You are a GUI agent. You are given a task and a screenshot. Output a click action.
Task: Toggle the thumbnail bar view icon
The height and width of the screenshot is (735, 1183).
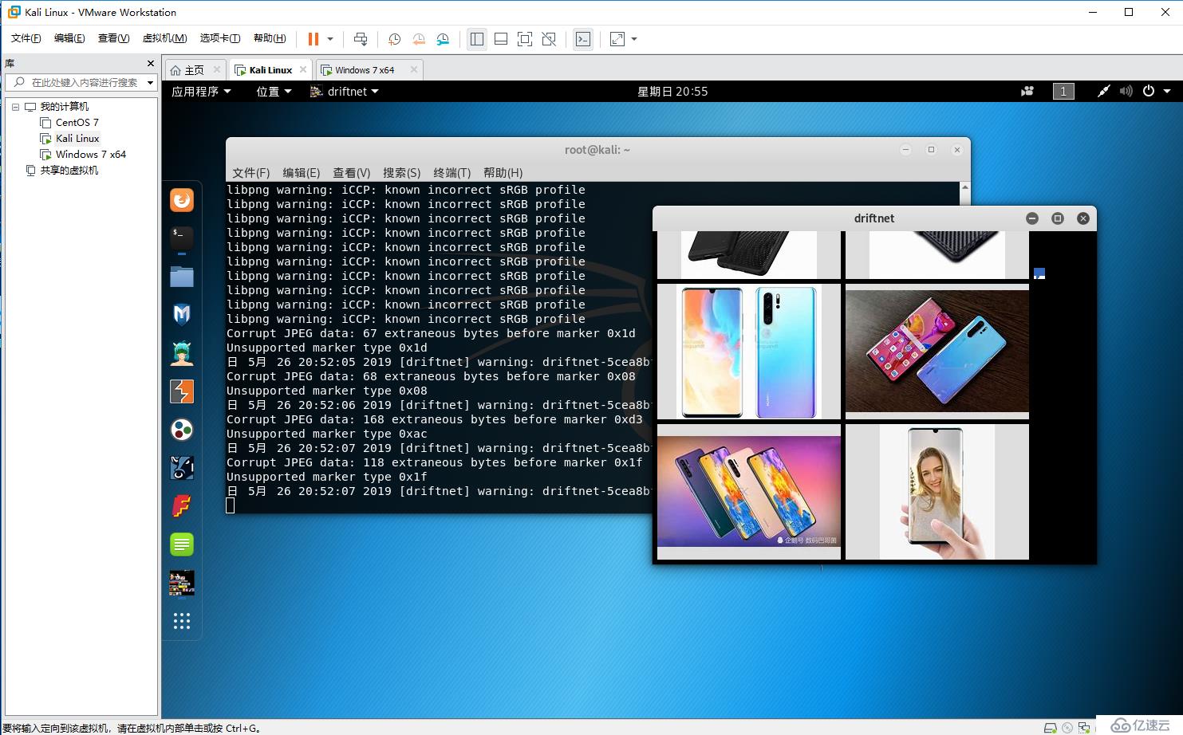pos(501,39)
